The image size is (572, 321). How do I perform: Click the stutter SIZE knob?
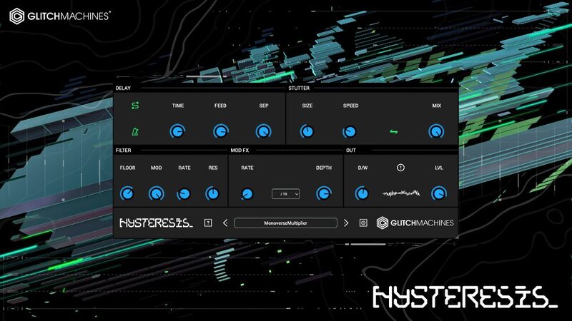[307, 131]
